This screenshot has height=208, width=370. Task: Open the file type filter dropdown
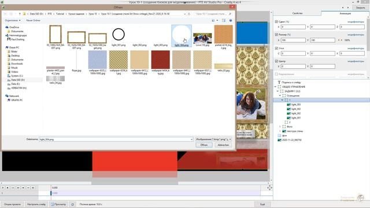pos(213,139)
